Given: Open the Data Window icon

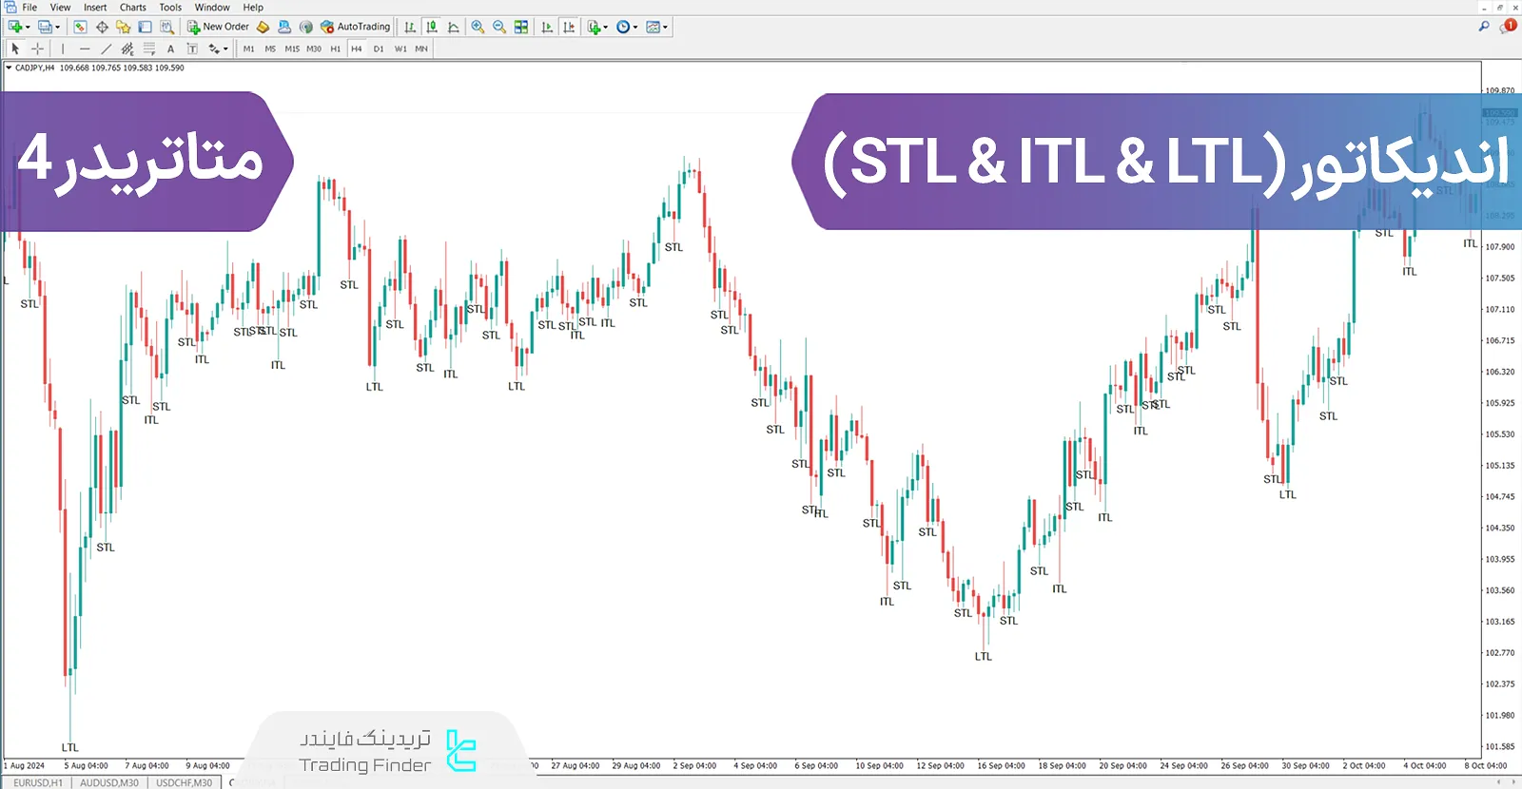Looking at the screenshot, I should (x=102, y=27).
